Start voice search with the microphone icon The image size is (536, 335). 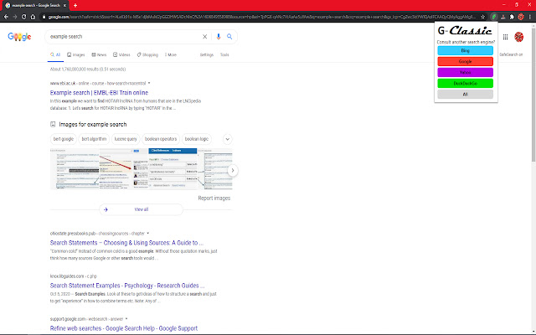(219, 37)
